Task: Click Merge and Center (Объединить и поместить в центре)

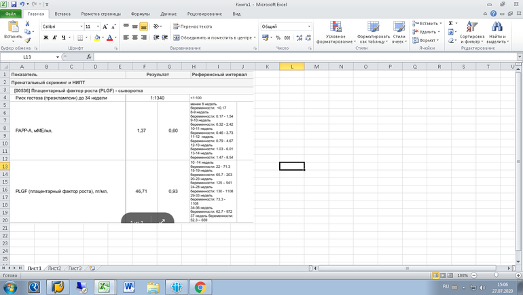Action: pos(214,38)
